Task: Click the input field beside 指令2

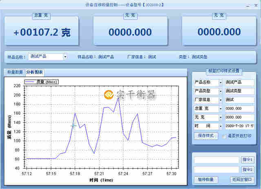Action: click(x=216, y=170)
